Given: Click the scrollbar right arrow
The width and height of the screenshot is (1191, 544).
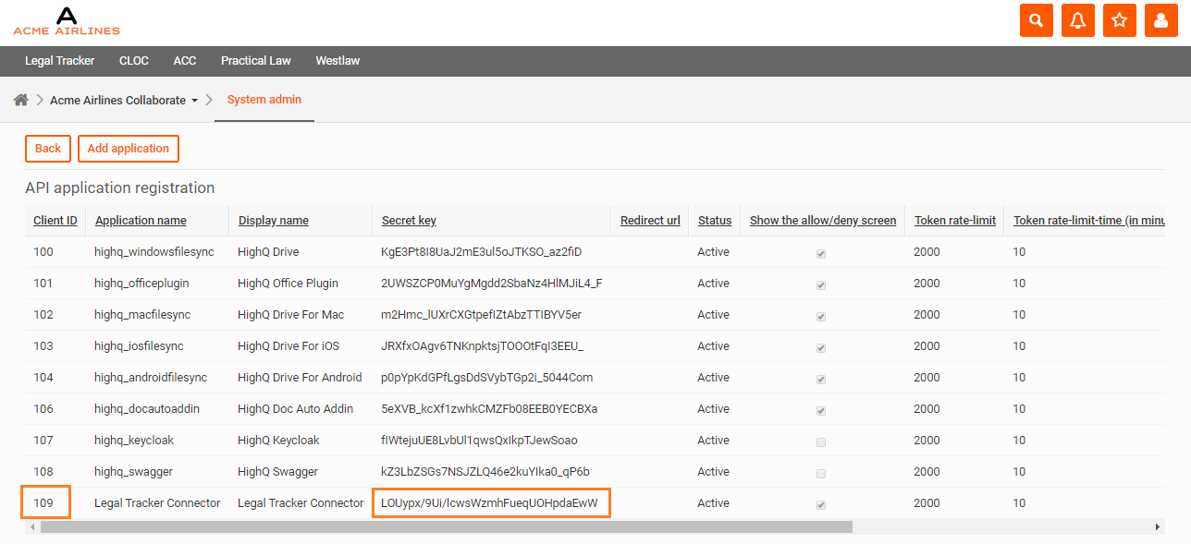Looking at the screenshot, I should (1158, 526).
